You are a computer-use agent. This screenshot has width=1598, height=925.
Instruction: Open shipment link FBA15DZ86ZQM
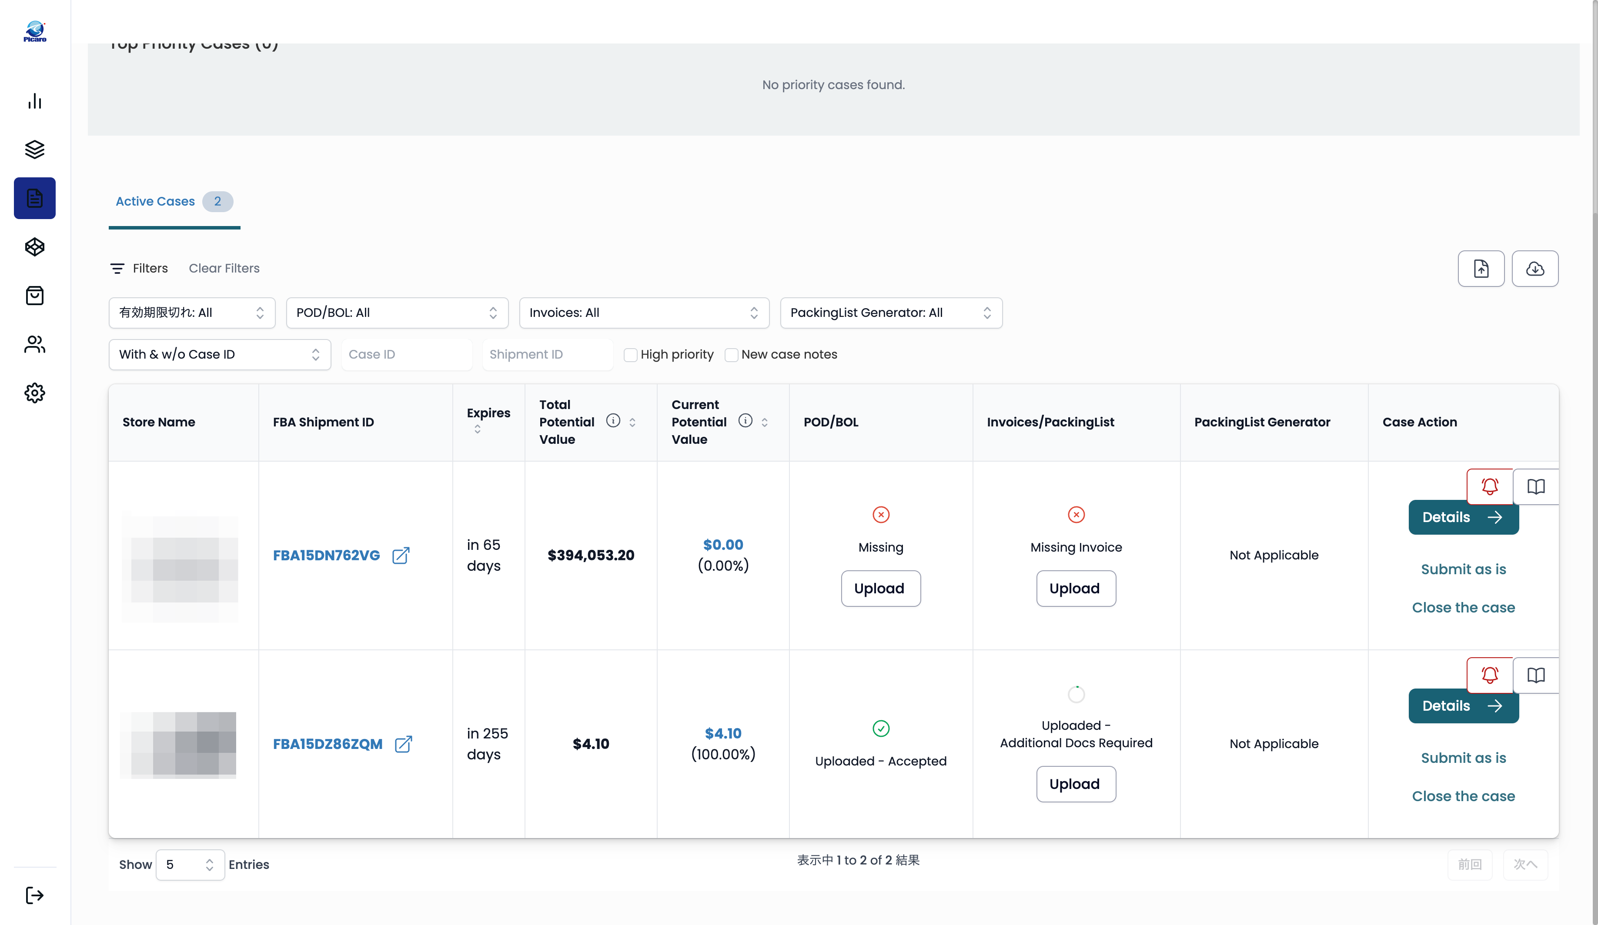point(328,745)
